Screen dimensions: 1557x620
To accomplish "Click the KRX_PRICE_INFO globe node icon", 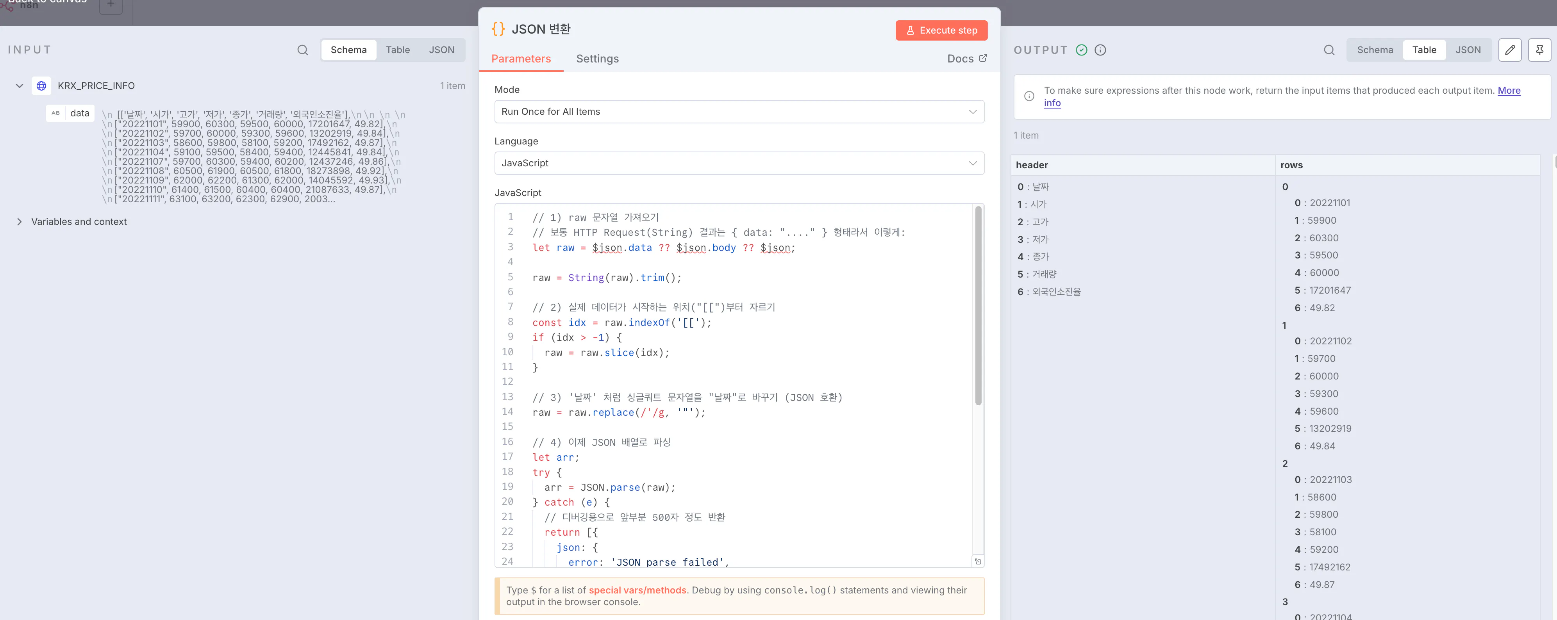I will point(41,86).
